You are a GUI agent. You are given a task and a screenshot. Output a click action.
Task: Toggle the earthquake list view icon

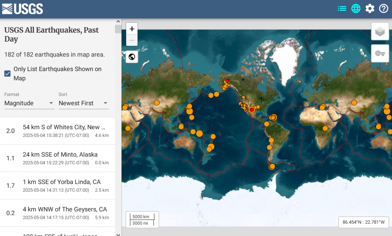pyautogui.click(x=342, y=9)
